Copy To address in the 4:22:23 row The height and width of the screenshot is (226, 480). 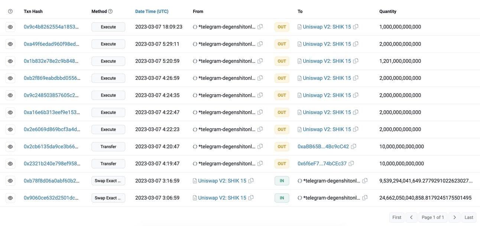pyautogui.click(x=356, y=129)
